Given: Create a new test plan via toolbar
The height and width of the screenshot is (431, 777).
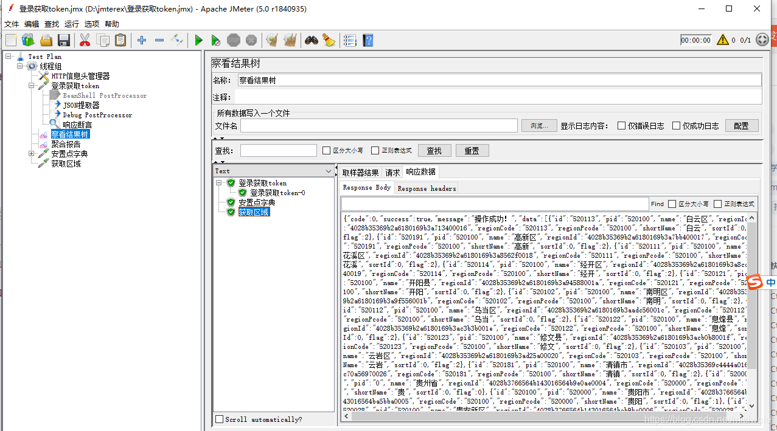Looking at the screenshot, I should click(11, 40).
